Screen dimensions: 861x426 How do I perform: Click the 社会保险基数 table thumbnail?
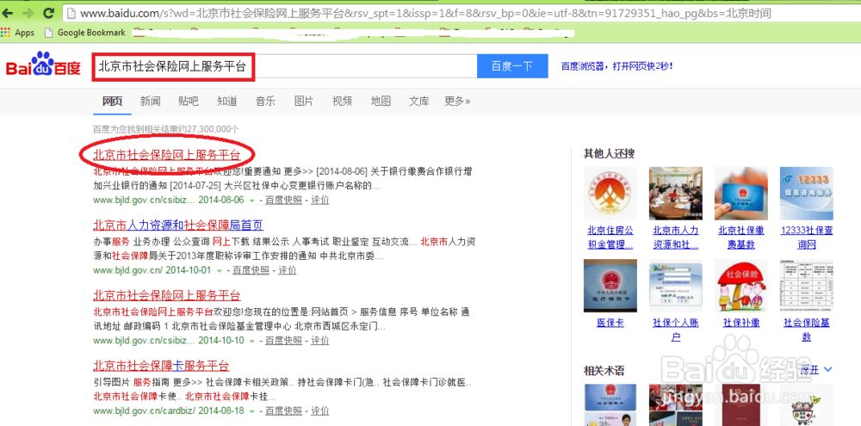[807, 286]
